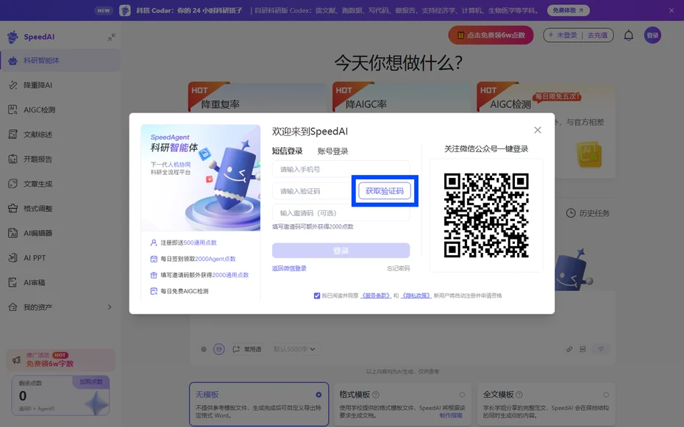Click the 登录 avatar in the header
This screenshot has width=684, height=427.
click(652, 35)
